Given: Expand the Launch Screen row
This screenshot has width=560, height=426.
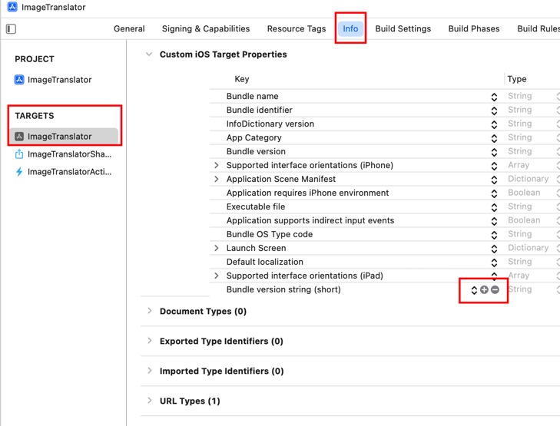Looking at the screenshot, I should click(x=217, y=249).
